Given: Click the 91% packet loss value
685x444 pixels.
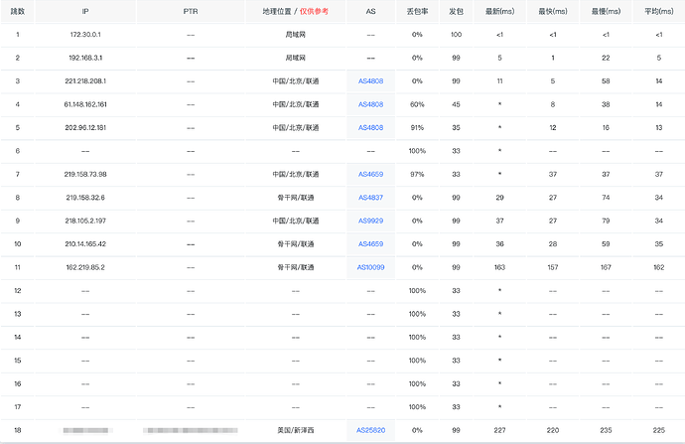Looking at the screenshot, I should pos(417,127).
